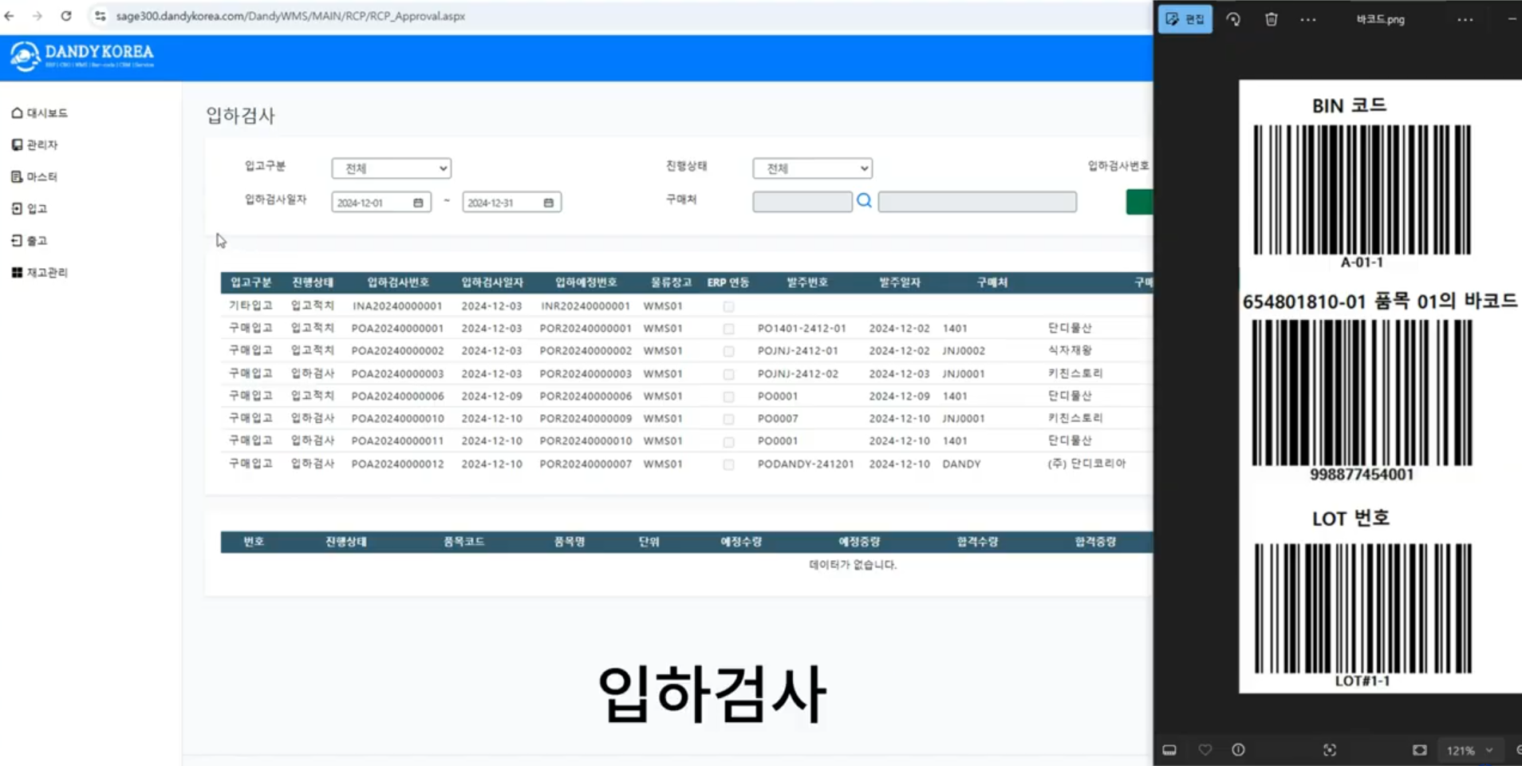The image size is (1522, 766).
Task: Toggle ERP 연동 checkbox for POA20240000003
Action: point(728,374)
